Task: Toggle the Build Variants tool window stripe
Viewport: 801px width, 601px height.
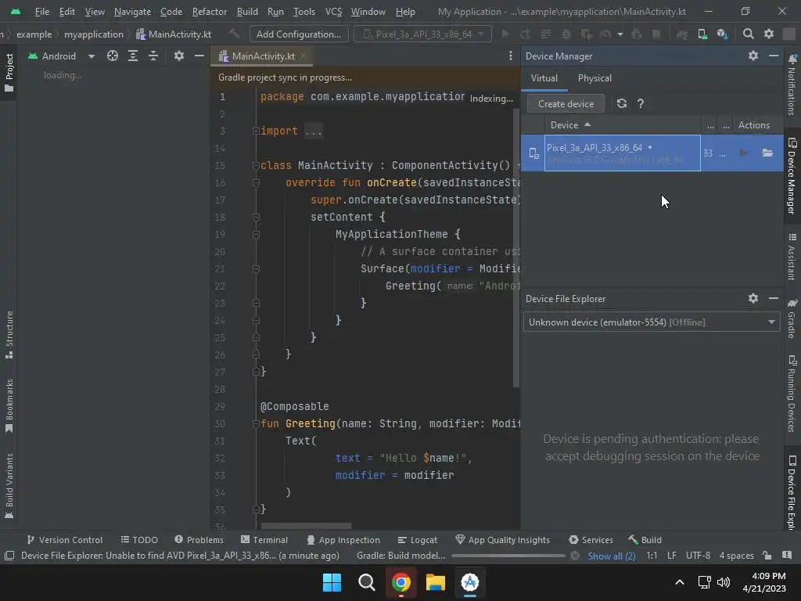Action: pos(9,486)
